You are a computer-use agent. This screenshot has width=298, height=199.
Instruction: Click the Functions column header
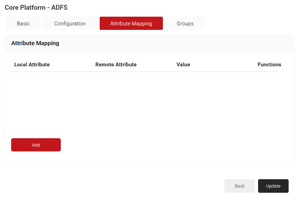(x=269, y=65)
